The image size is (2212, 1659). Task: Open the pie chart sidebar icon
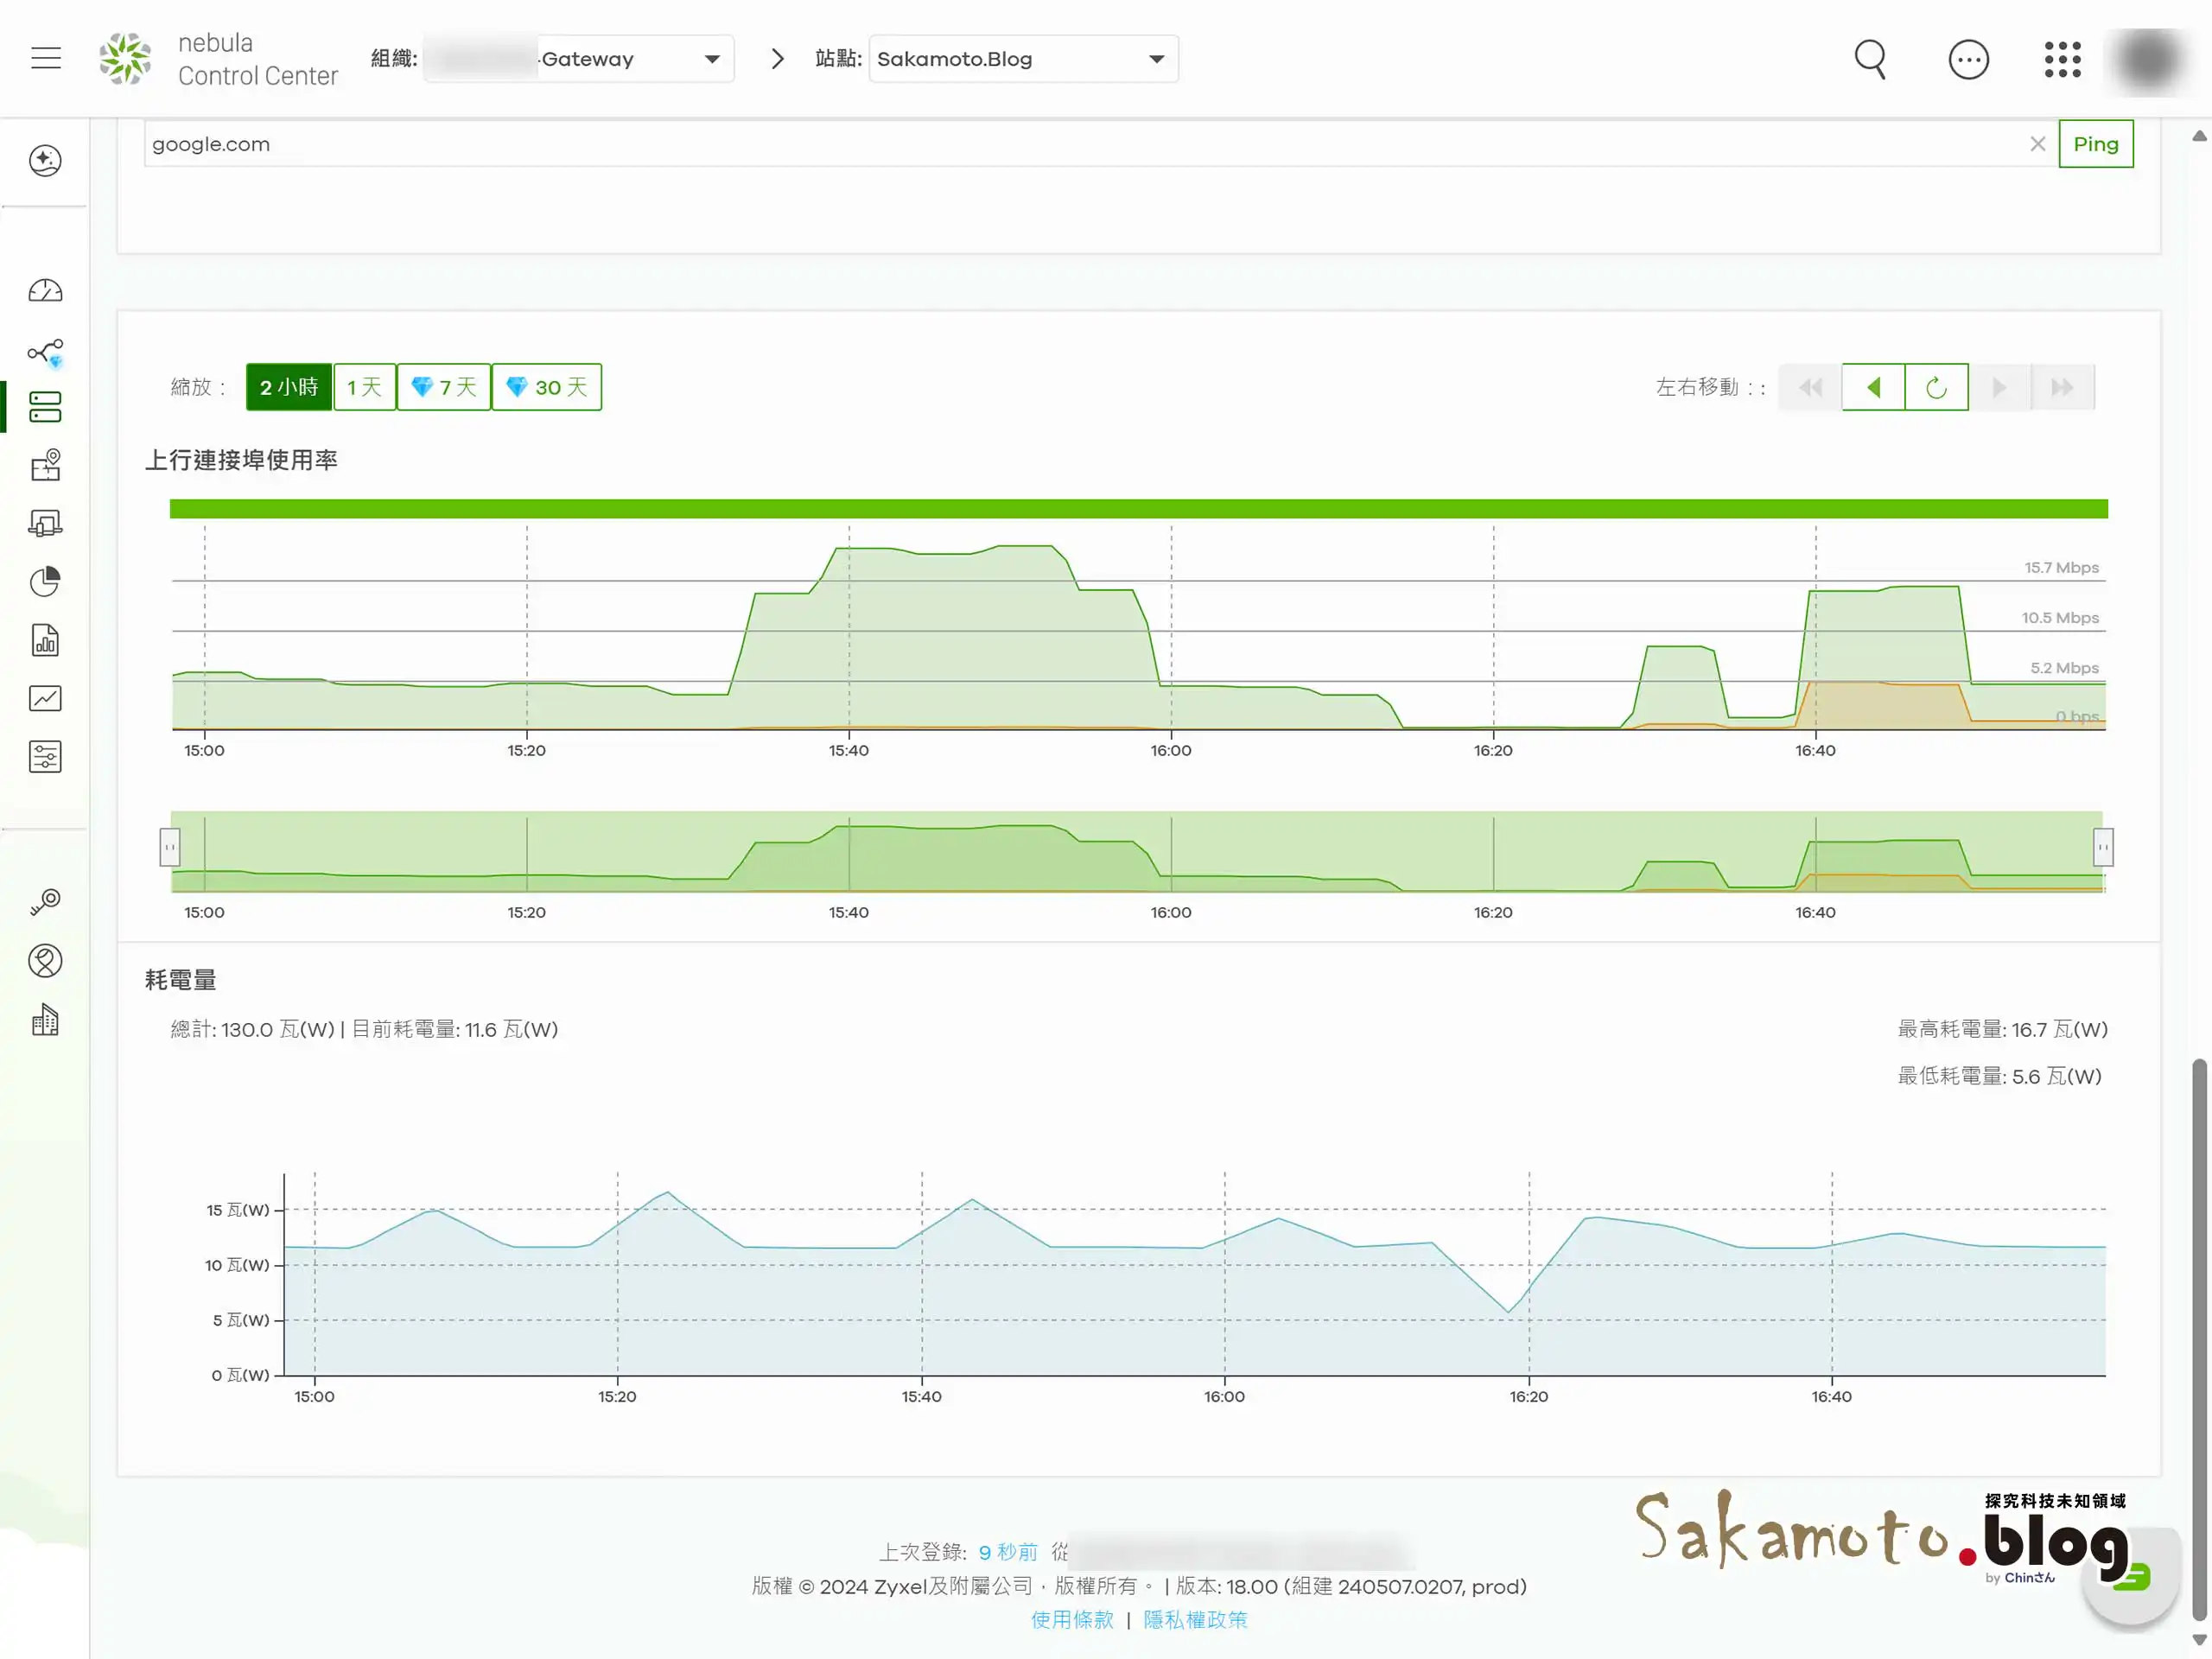pyautogui.click(x=45, y=582)
